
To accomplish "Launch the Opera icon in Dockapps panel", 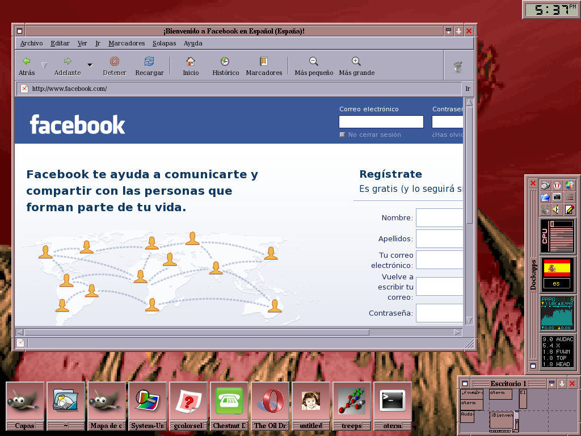I will click(x=557, y=186).
